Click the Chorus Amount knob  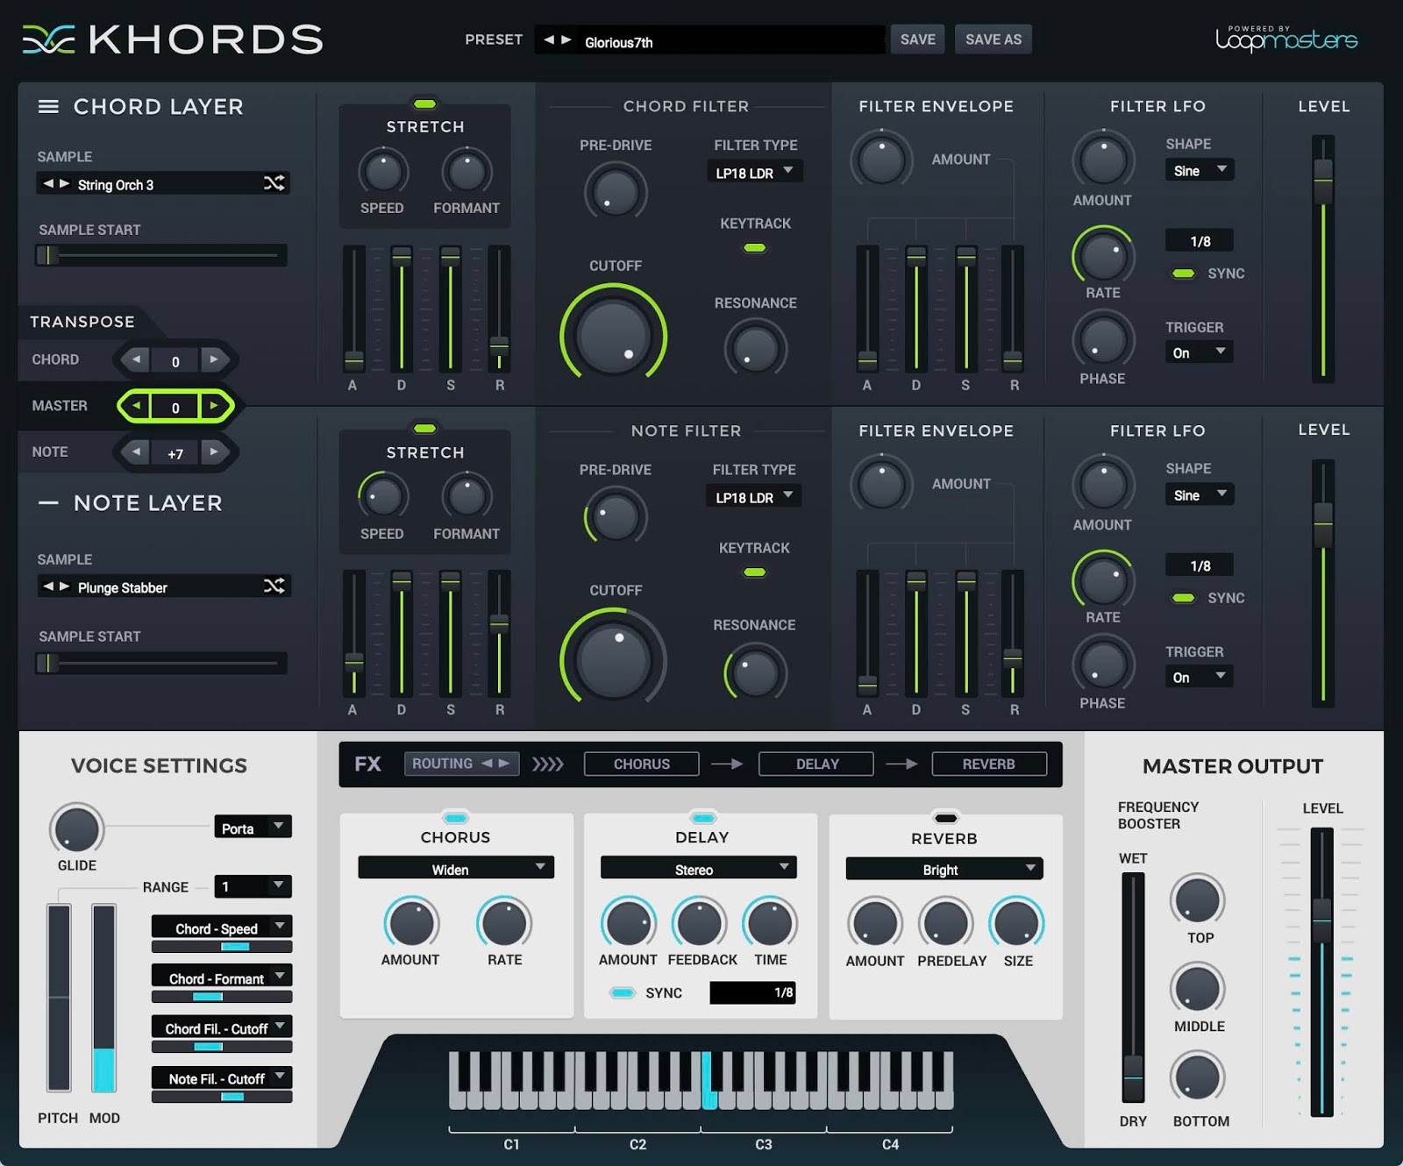[x=411, y=922]
